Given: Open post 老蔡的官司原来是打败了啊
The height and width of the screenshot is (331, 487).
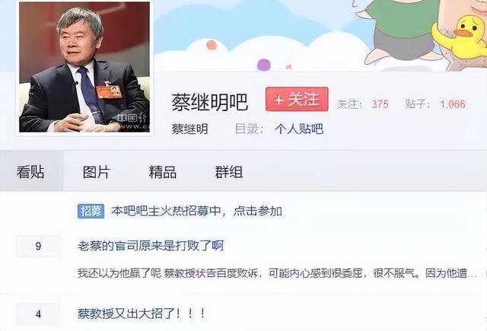Looking at the screenshot, I should pos(151,246).
